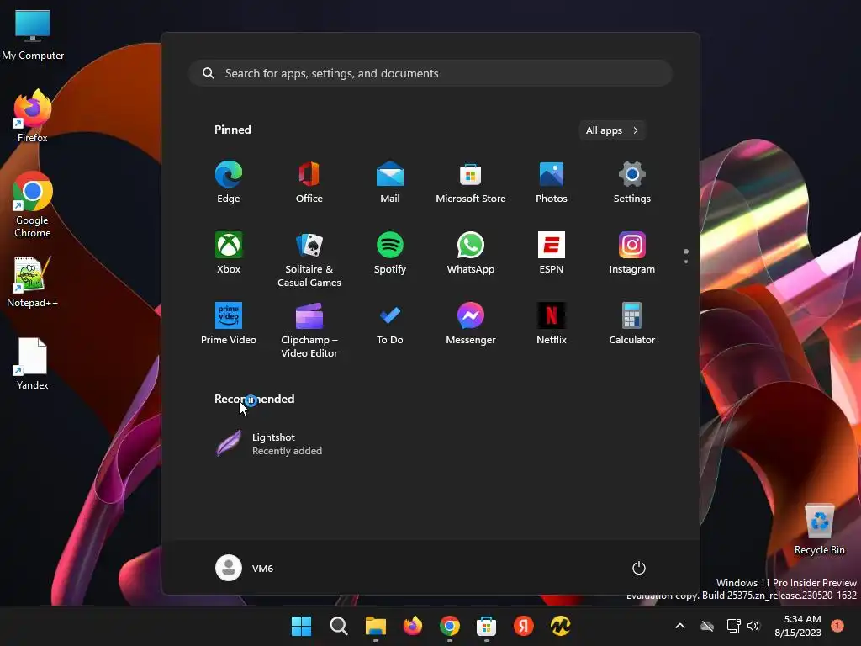Open the recommended Lightshot app
The height and width of the screenshot is (646, 861).
[x=269, y=444]
